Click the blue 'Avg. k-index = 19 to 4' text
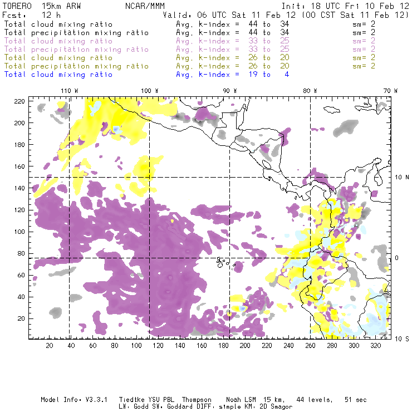Image resolution: width=412 pixels, height=412 pixels. 233,75
